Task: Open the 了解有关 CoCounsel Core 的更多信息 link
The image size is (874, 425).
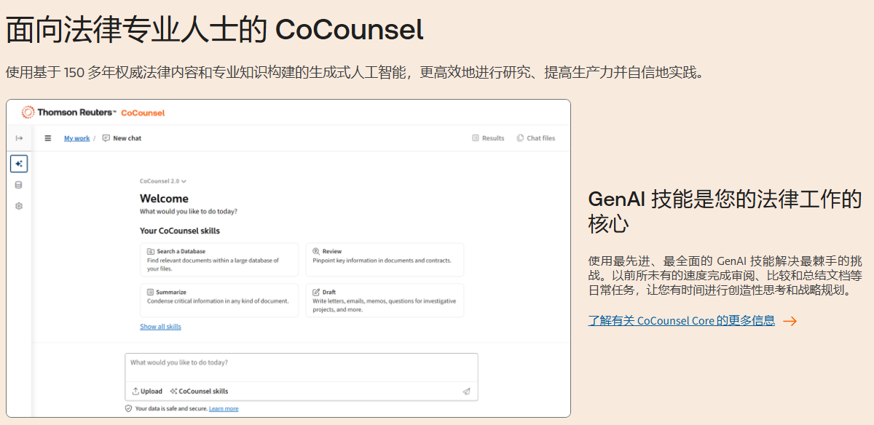Action: [x=682, y=321]
